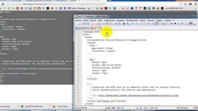
Task: Open the user defined language dialog icon
Action: 160,24
